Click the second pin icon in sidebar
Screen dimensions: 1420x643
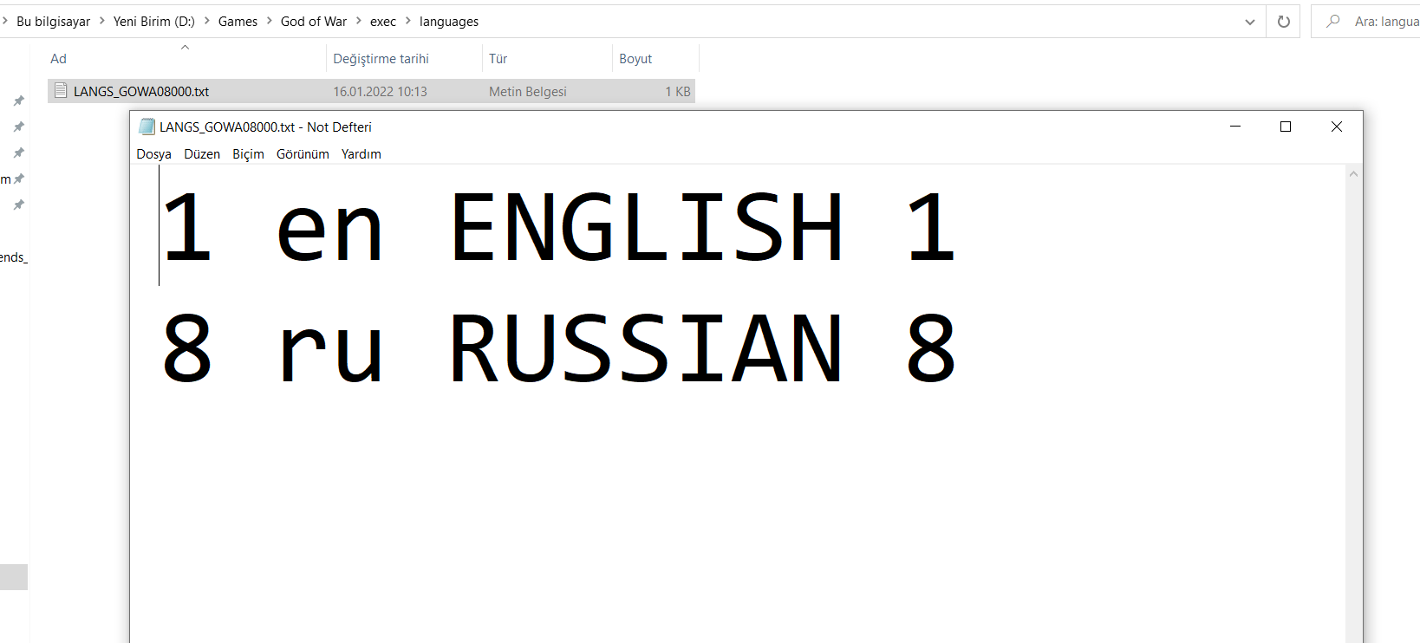point(18,127)
